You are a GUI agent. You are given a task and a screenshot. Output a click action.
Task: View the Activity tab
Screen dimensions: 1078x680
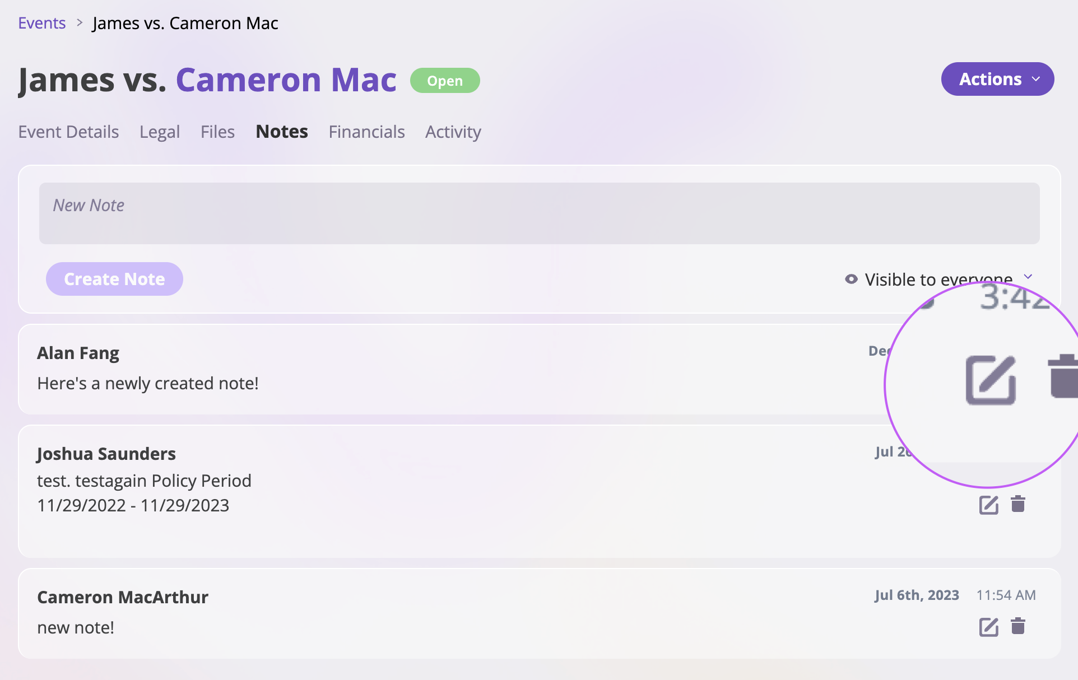point(453,132)
